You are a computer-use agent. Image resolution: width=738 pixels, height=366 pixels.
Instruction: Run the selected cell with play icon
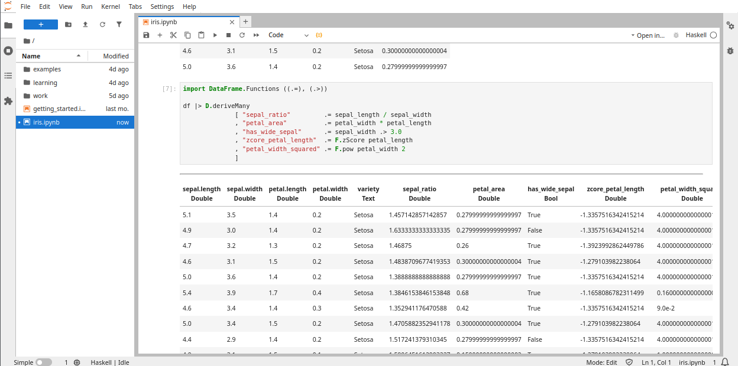215,35
